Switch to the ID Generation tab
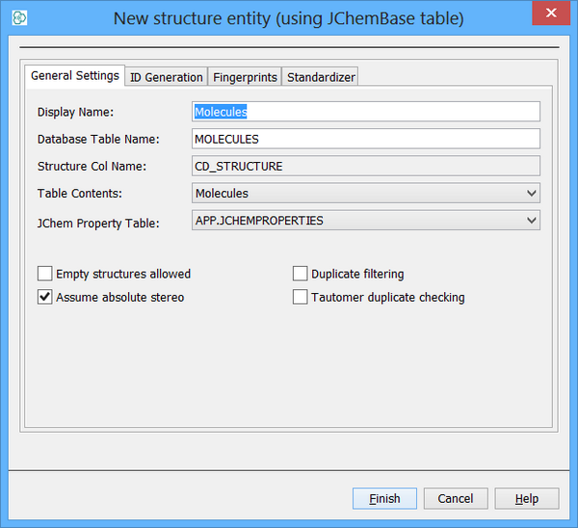Image resolution: width=578 pixels, height=528 pixels. (x=167, y=77)
